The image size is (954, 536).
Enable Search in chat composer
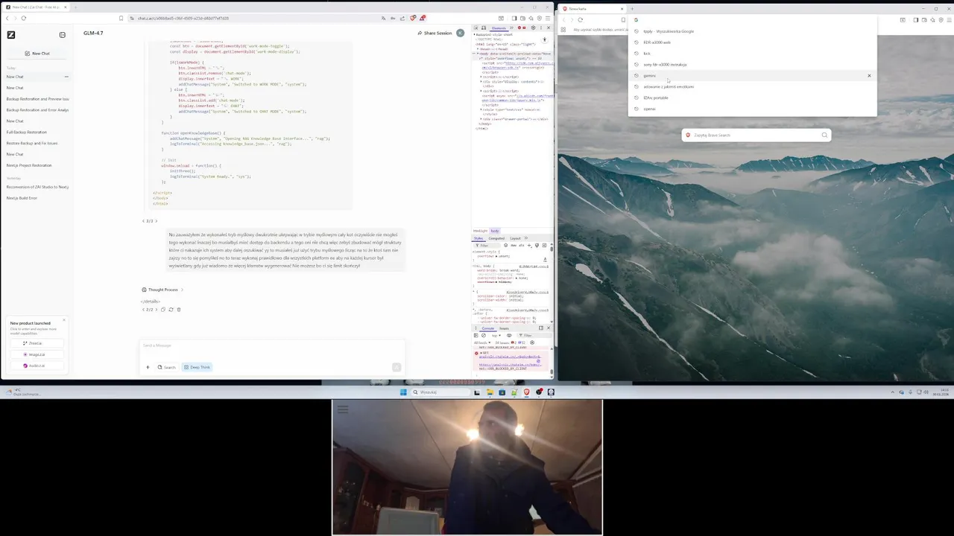167,367
